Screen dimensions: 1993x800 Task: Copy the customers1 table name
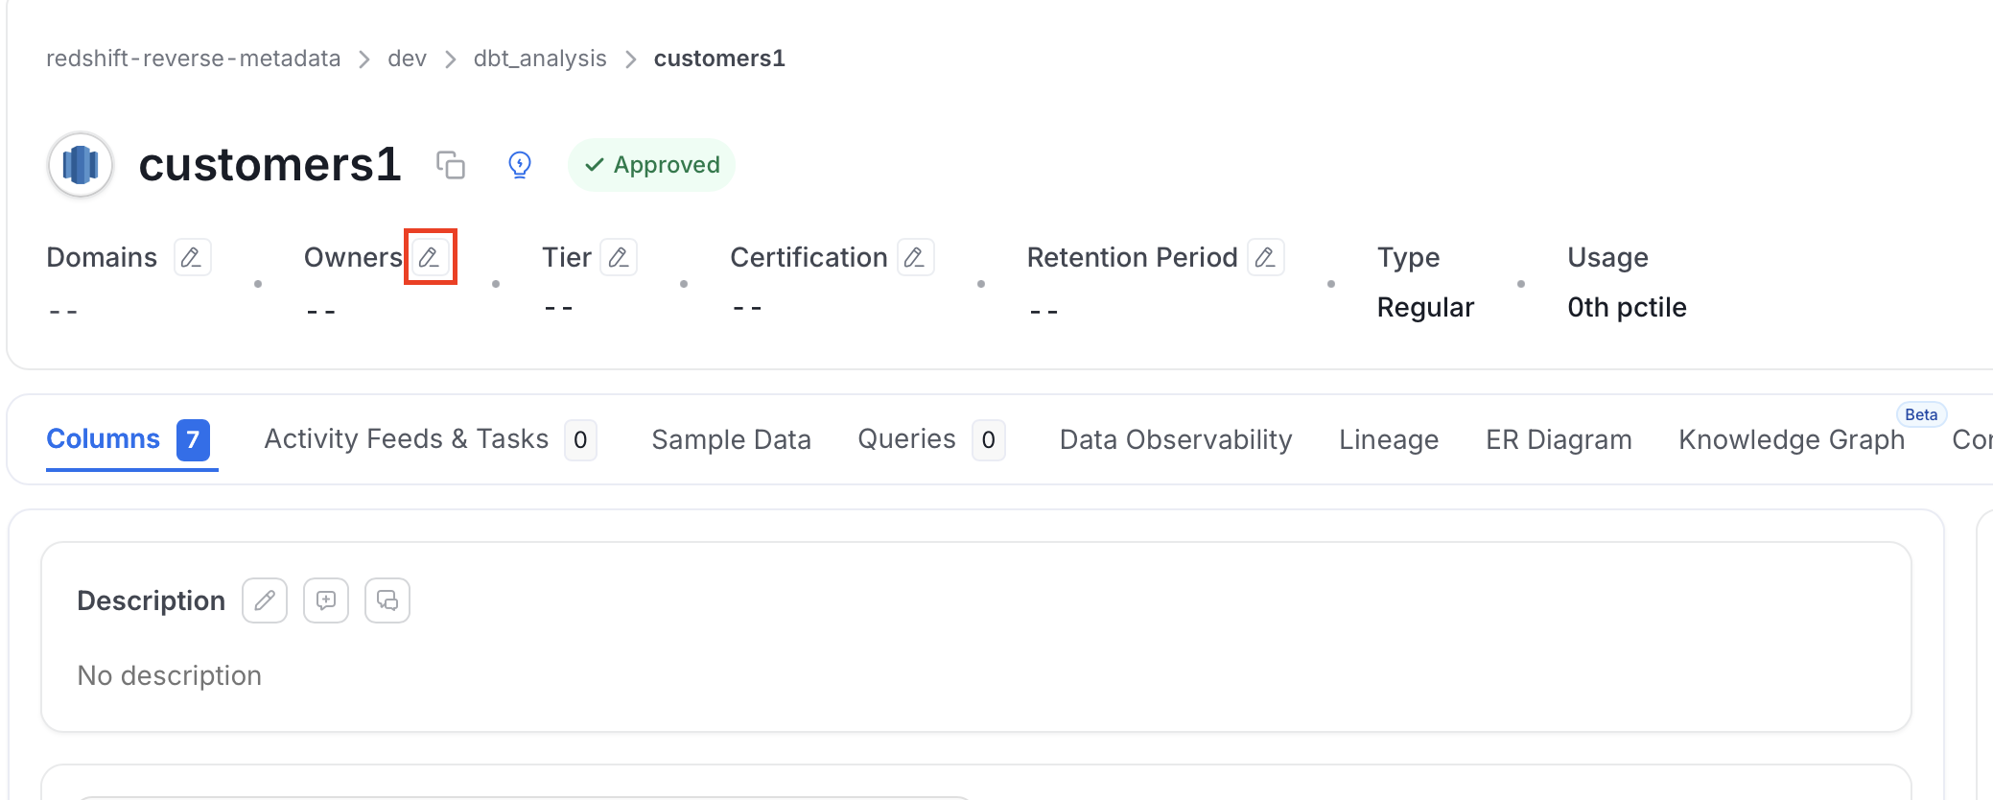(x=451, y=165)
